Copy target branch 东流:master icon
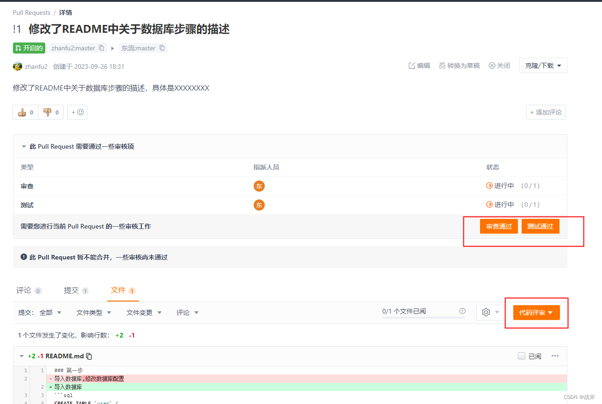602x404 pixels. point(162,48)
